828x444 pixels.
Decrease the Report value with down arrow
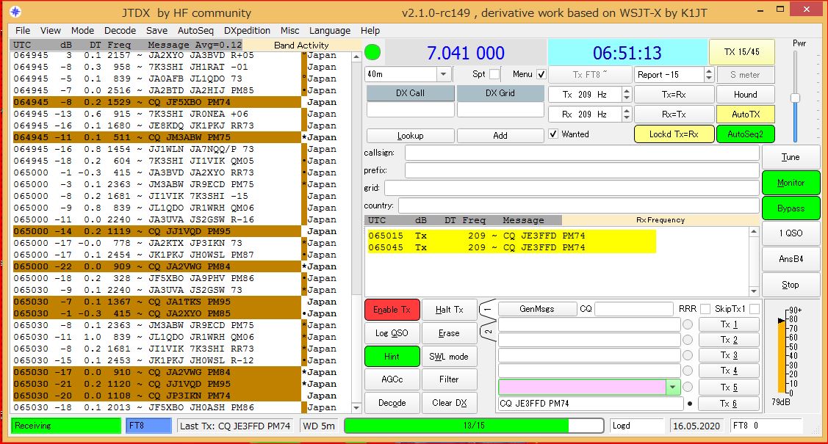[x=708, y=78]
